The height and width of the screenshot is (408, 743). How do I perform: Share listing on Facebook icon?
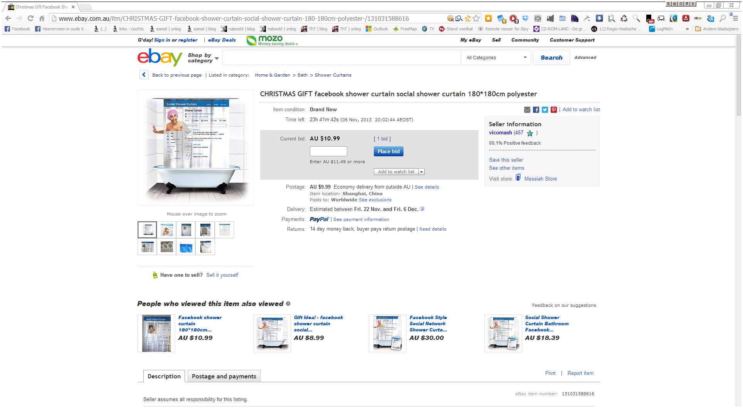(536, 110)
